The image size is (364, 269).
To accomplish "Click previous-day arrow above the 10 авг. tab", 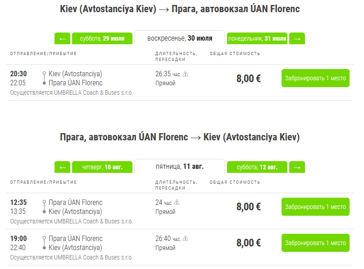I will (x=62, y=167).
